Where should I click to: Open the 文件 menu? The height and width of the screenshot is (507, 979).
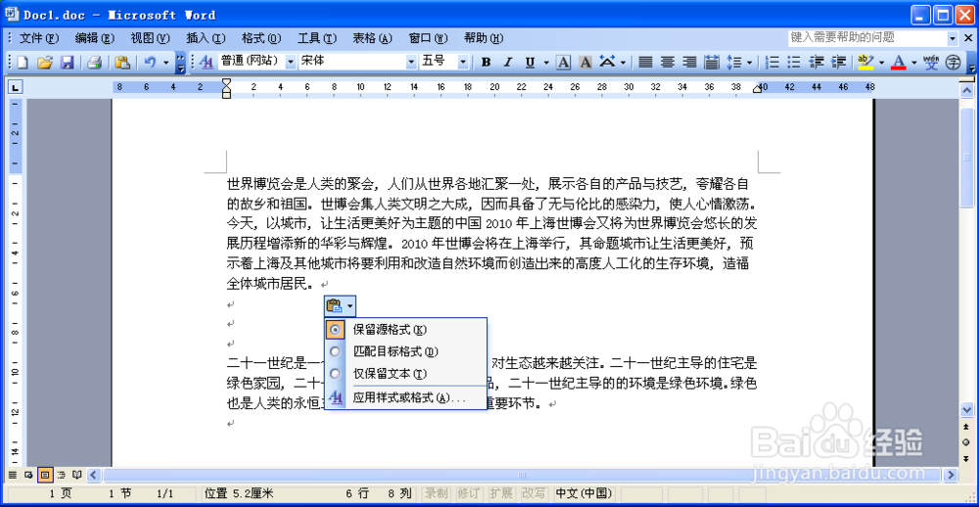click(x=39, y=38)
